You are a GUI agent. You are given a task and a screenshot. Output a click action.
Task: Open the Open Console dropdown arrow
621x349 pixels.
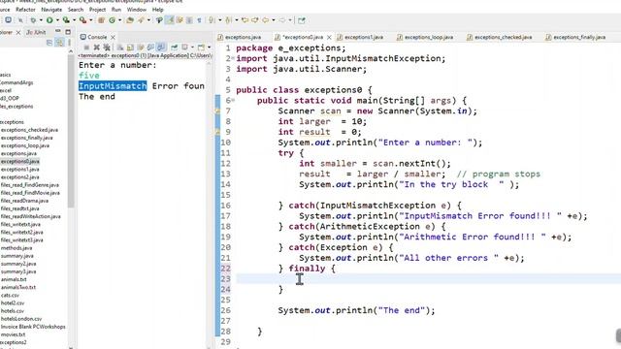[210, 48]
